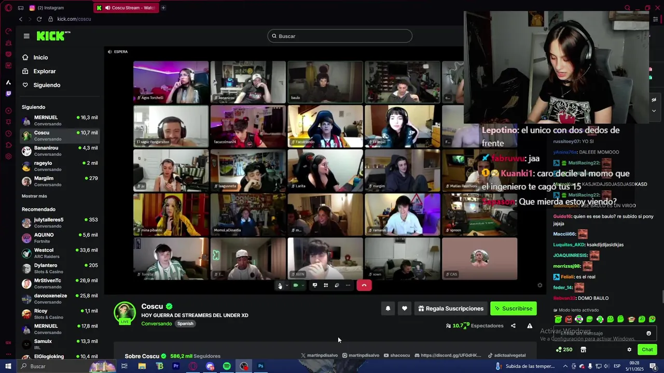Open Bananirou channel in Siguiendo list
Image resolution: width=664 pixels, height=373 pixels.
pos(60,151)
